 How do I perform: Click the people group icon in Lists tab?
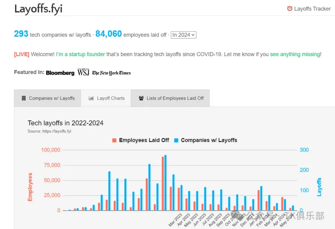[x=141, y=98]
